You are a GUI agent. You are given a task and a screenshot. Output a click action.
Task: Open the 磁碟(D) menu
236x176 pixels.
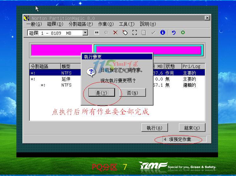(55, 24)
